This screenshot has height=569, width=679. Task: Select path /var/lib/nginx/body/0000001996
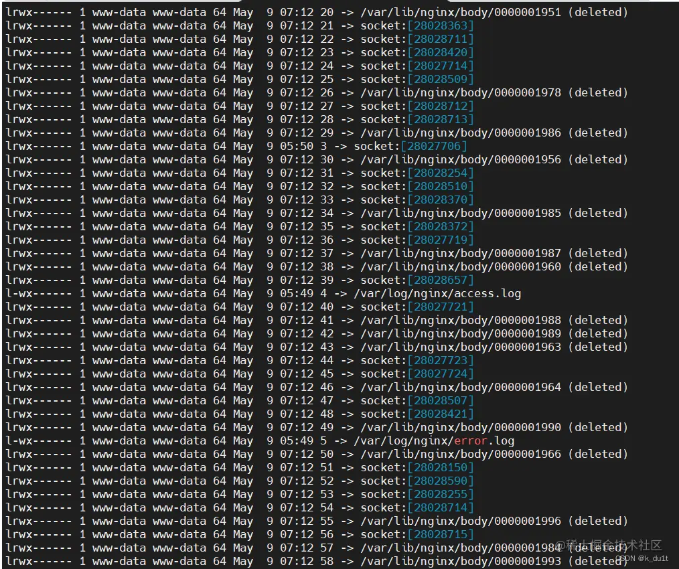[461, 521]
